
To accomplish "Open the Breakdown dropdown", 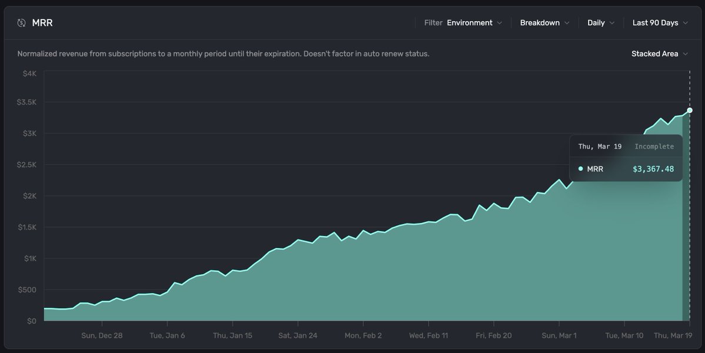I will coord(544,23).
